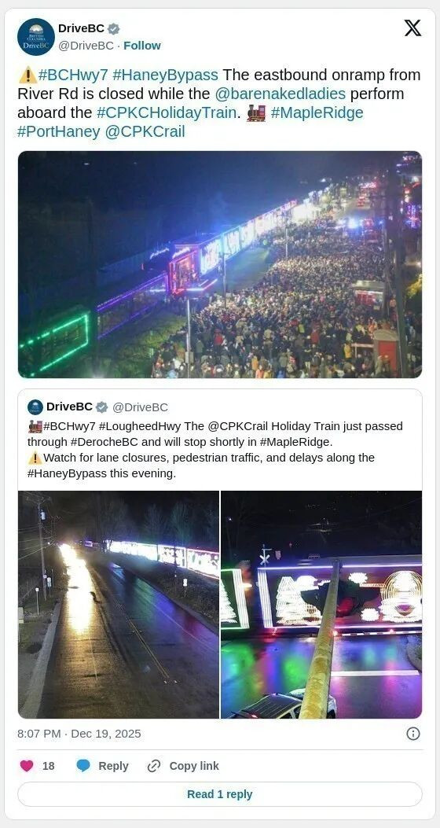Screen dimensions: 440x828
Task: Open the #MapleRidge hashtag link
Action: 317,113
